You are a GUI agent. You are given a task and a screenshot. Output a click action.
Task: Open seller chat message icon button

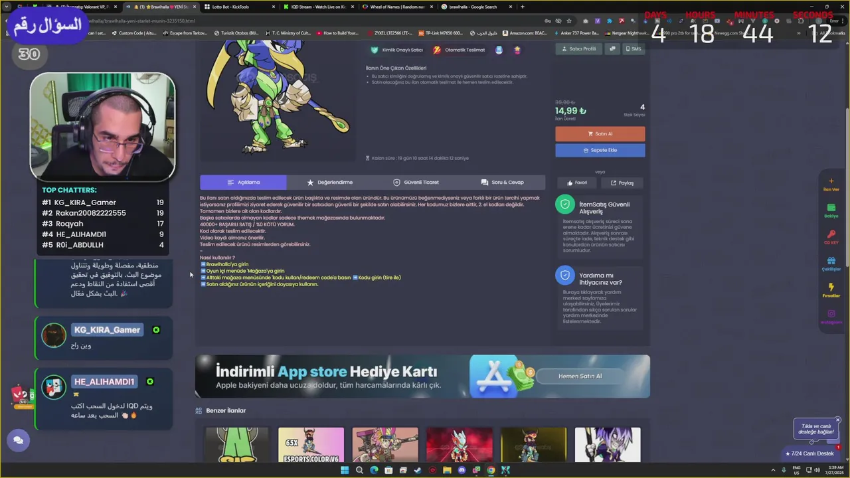[x=612, y=48]
